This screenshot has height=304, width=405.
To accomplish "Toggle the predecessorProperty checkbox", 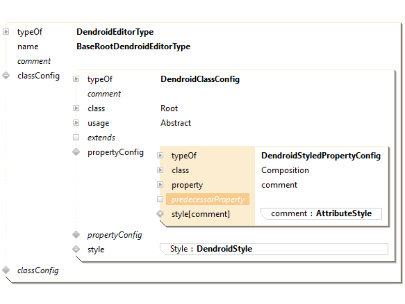I will click(160, 199).
